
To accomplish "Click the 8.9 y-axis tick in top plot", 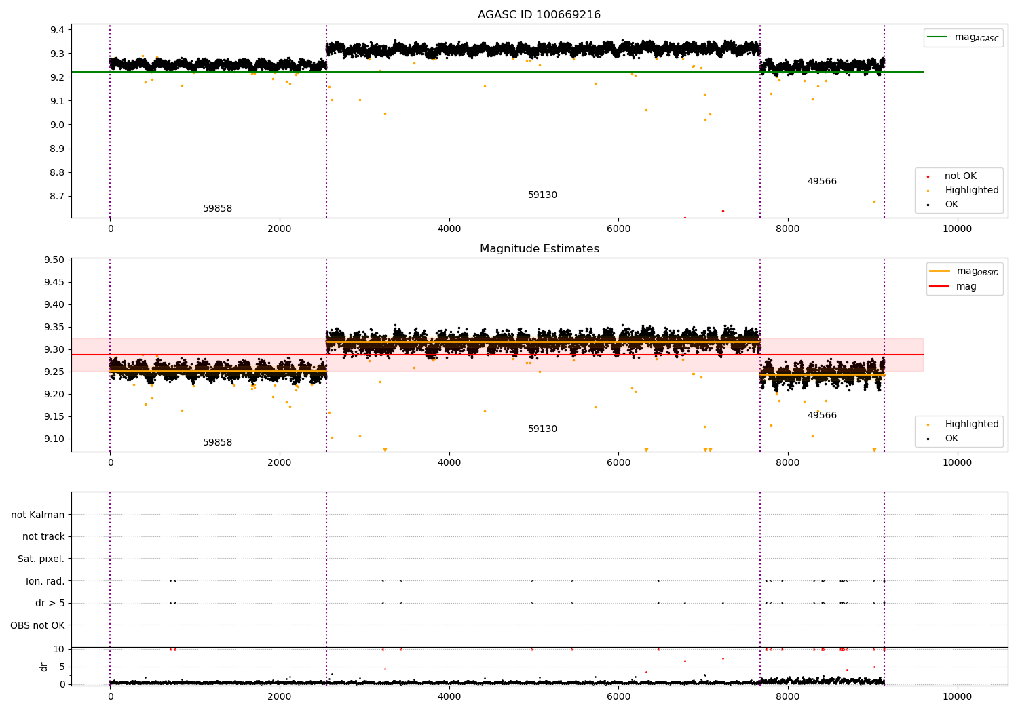I will 57,149.
